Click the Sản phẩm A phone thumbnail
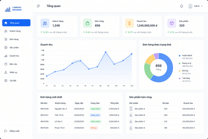This screenshot has height=139, width=208. [131, 109]
